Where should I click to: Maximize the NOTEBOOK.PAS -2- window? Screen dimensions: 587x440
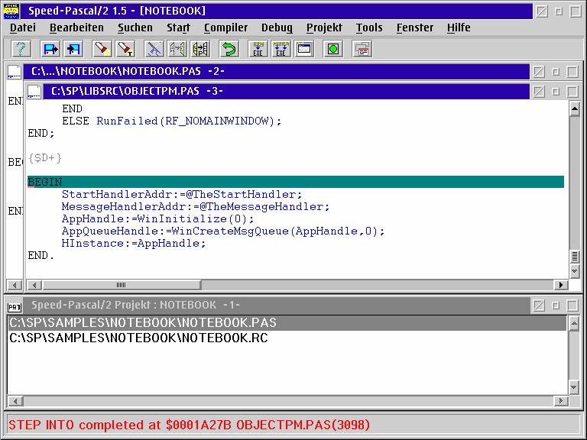click(572, 72)
